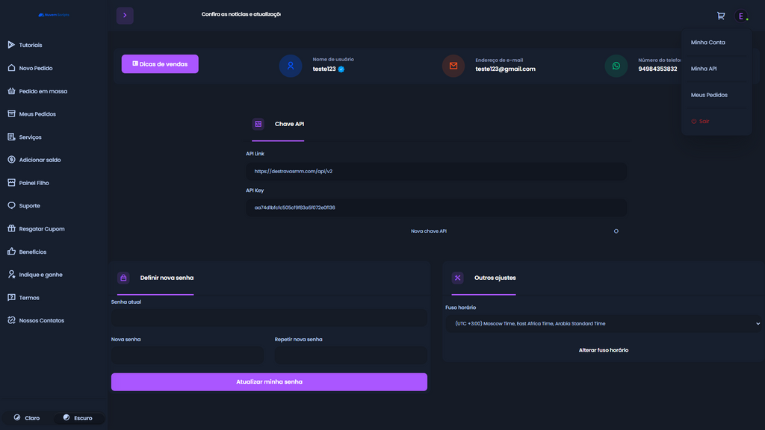Click Alterar fuso horário button
765x430 pixels.
click(603, 350)
